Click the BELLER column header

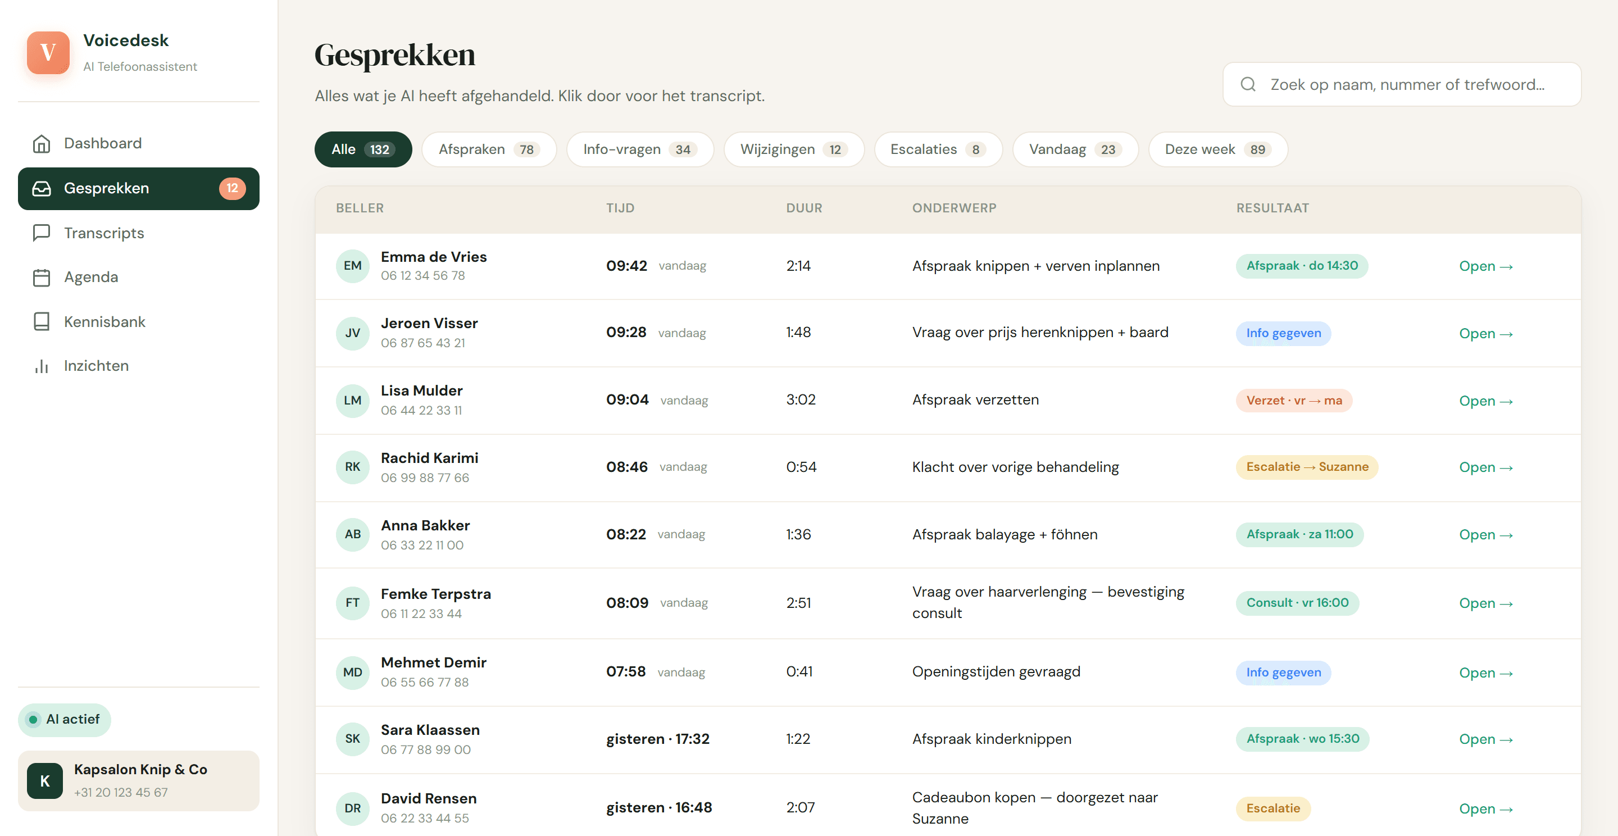click(x=360, y=208)
